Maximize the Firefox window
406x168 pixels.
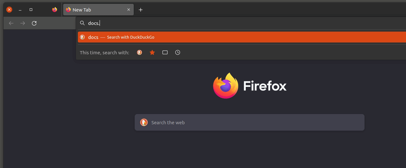(31, 10)
